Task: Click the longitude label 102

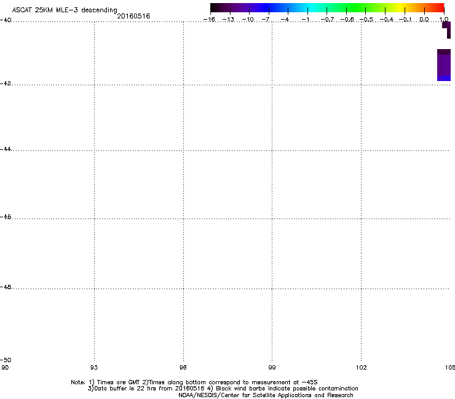Action: [x=362, y=368]
